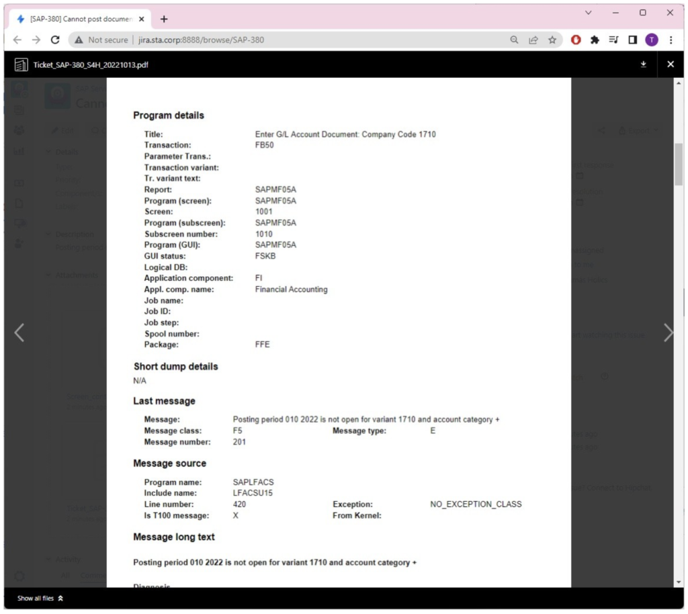Click message number 201 value
This screenshot has height=614, width=688.
[x=239, y=442]
